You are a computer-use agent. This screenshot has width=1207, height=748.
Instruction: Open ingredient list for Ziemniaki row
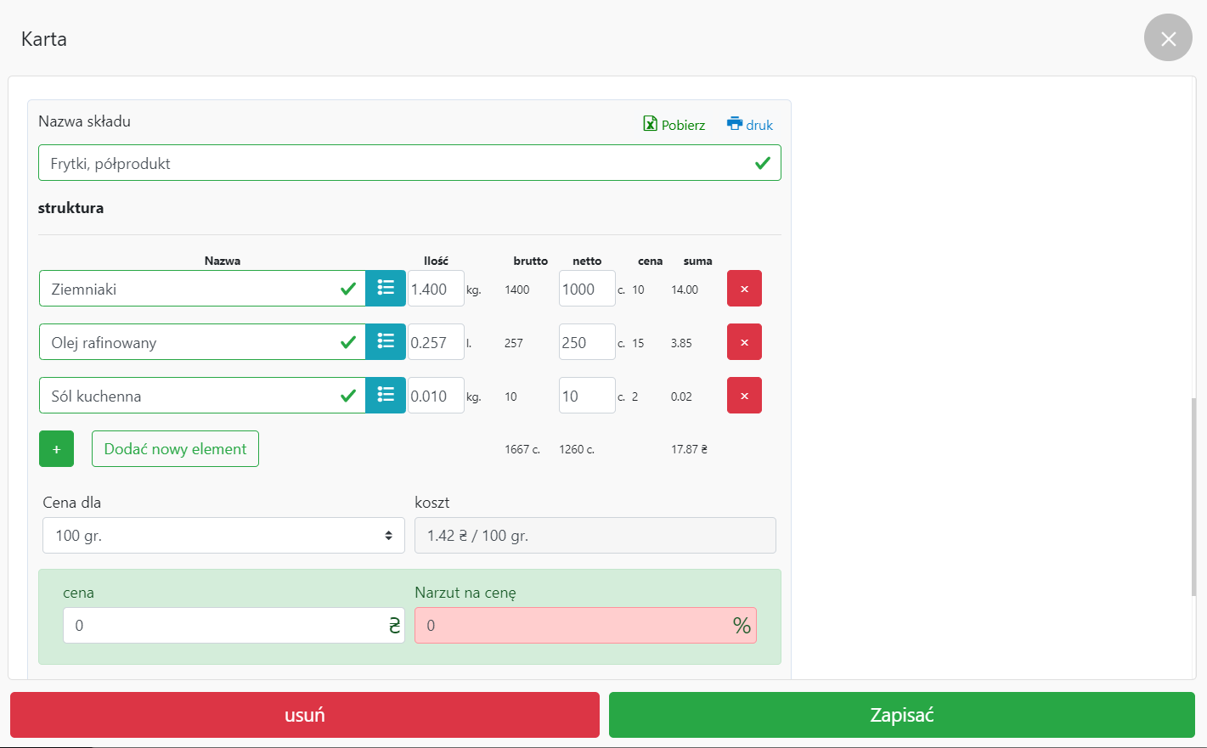point(386,289)
